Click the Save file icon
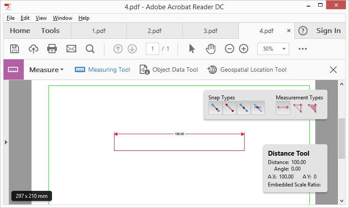The image size is (349, 208). [x=15, y=49]
